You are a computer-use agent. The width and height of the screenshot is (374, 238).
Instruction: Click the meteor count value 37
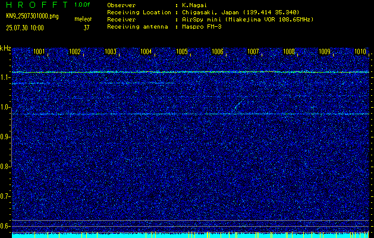click(x=86, y=28)
